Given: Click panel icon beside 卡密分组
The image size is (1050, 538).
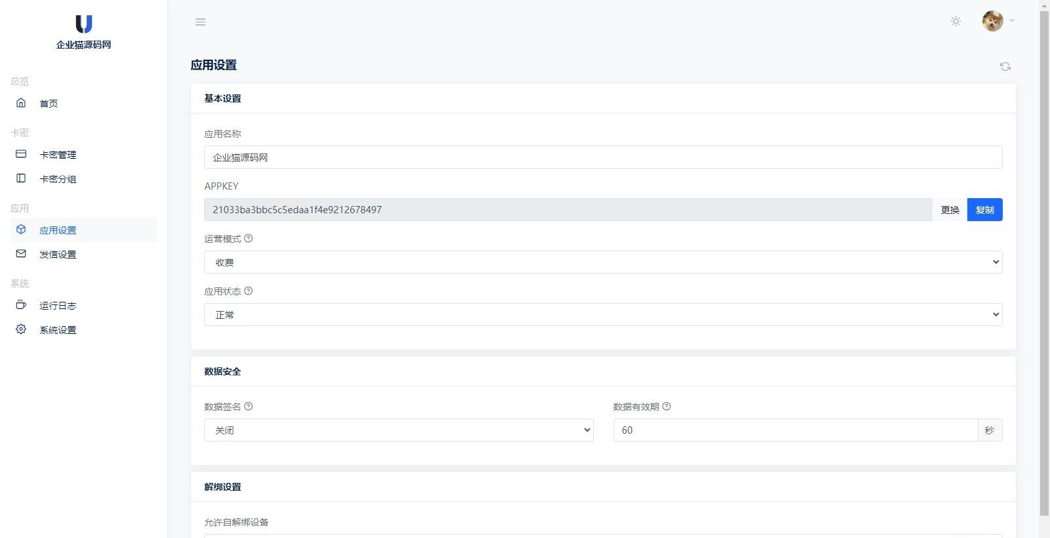Looking at the screenshot, I should (x=21, y=178).
